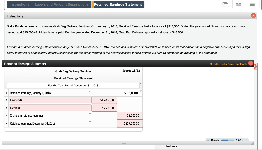Edit the $15,000.00 dividends amount
Screen dimensions: 262x150
click(104, 100)
